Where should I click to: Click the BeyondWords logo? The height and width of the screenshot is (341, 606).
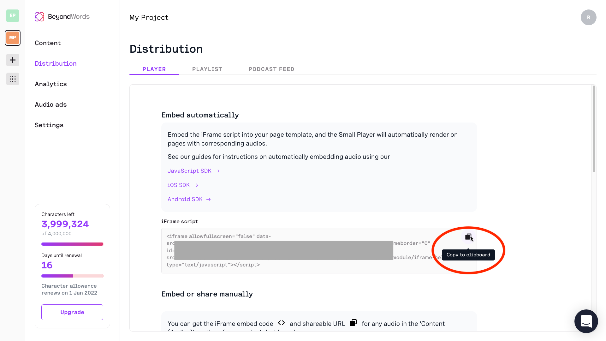coord(62,17)
